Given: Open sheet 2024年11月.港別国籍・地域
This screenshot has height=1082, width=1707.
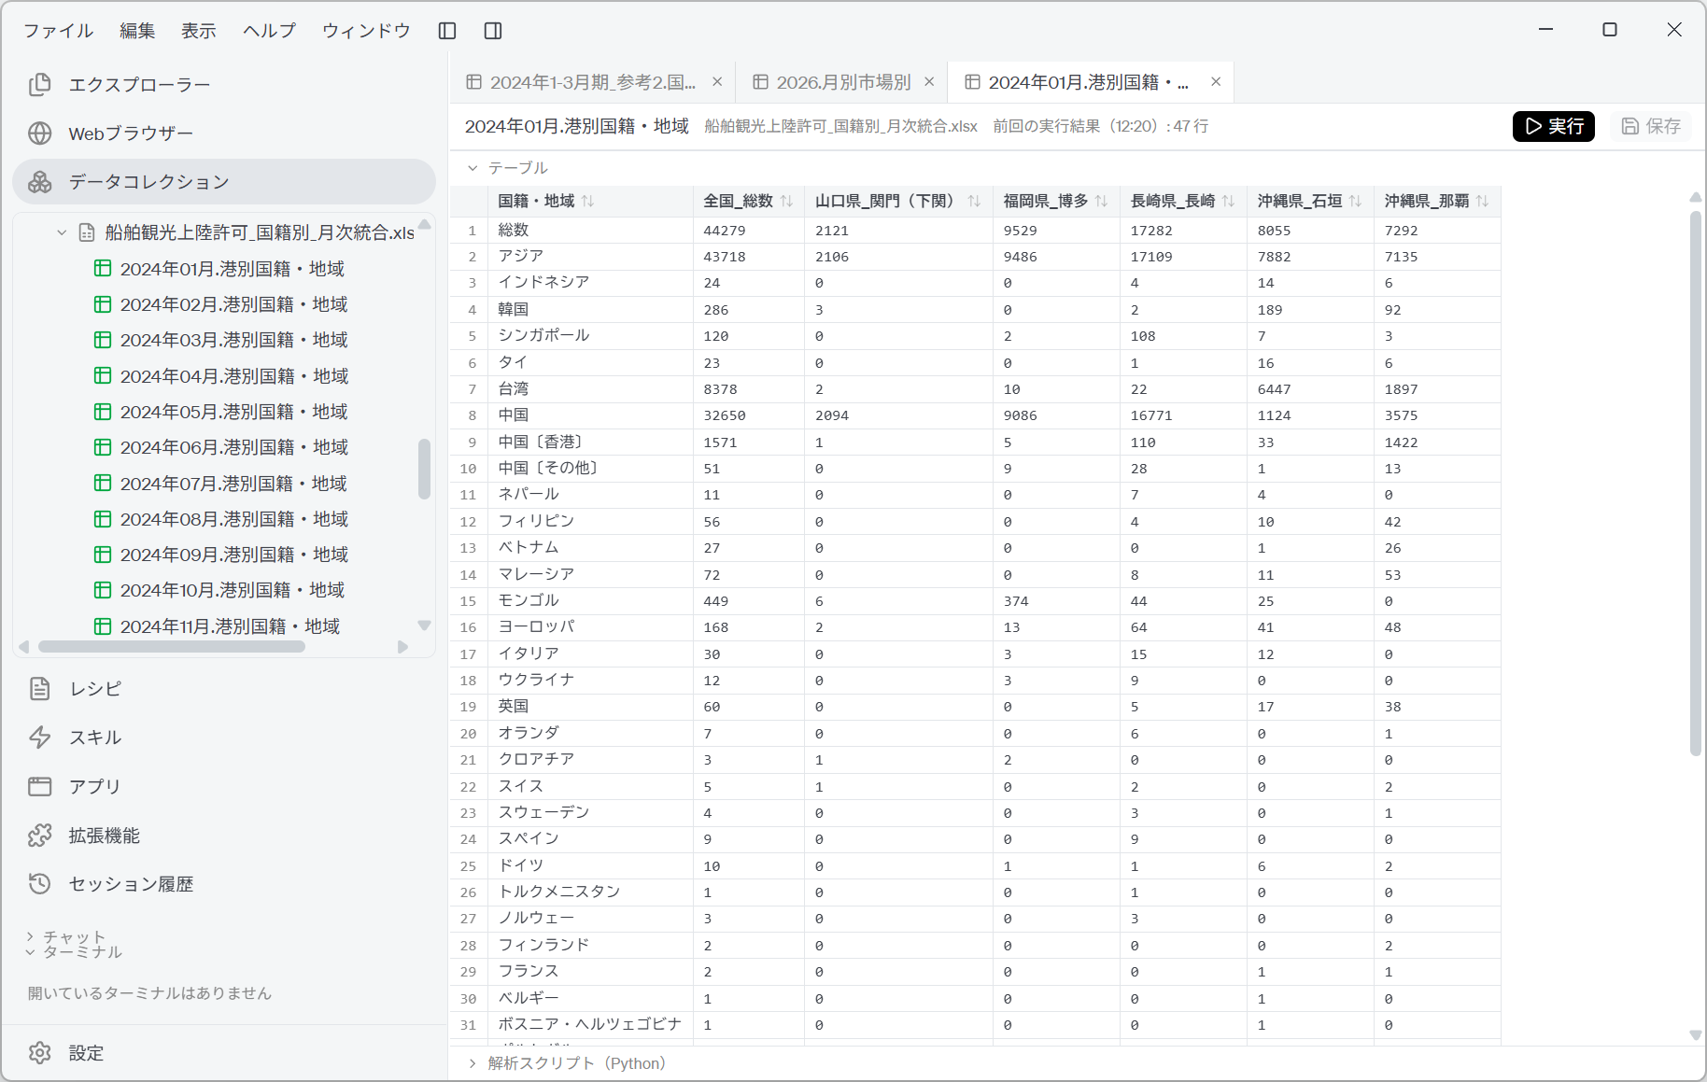Looking at the screenshot, I should 230,626.
